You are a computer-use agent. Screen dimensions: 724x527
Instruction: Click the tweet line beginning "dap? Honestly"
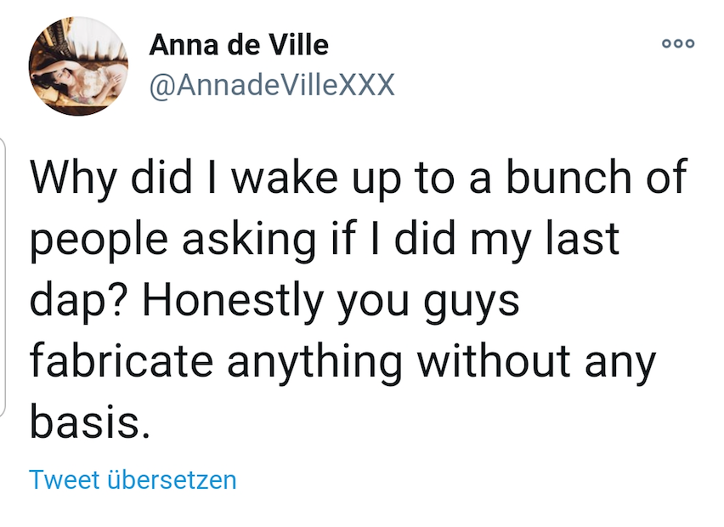274,301
